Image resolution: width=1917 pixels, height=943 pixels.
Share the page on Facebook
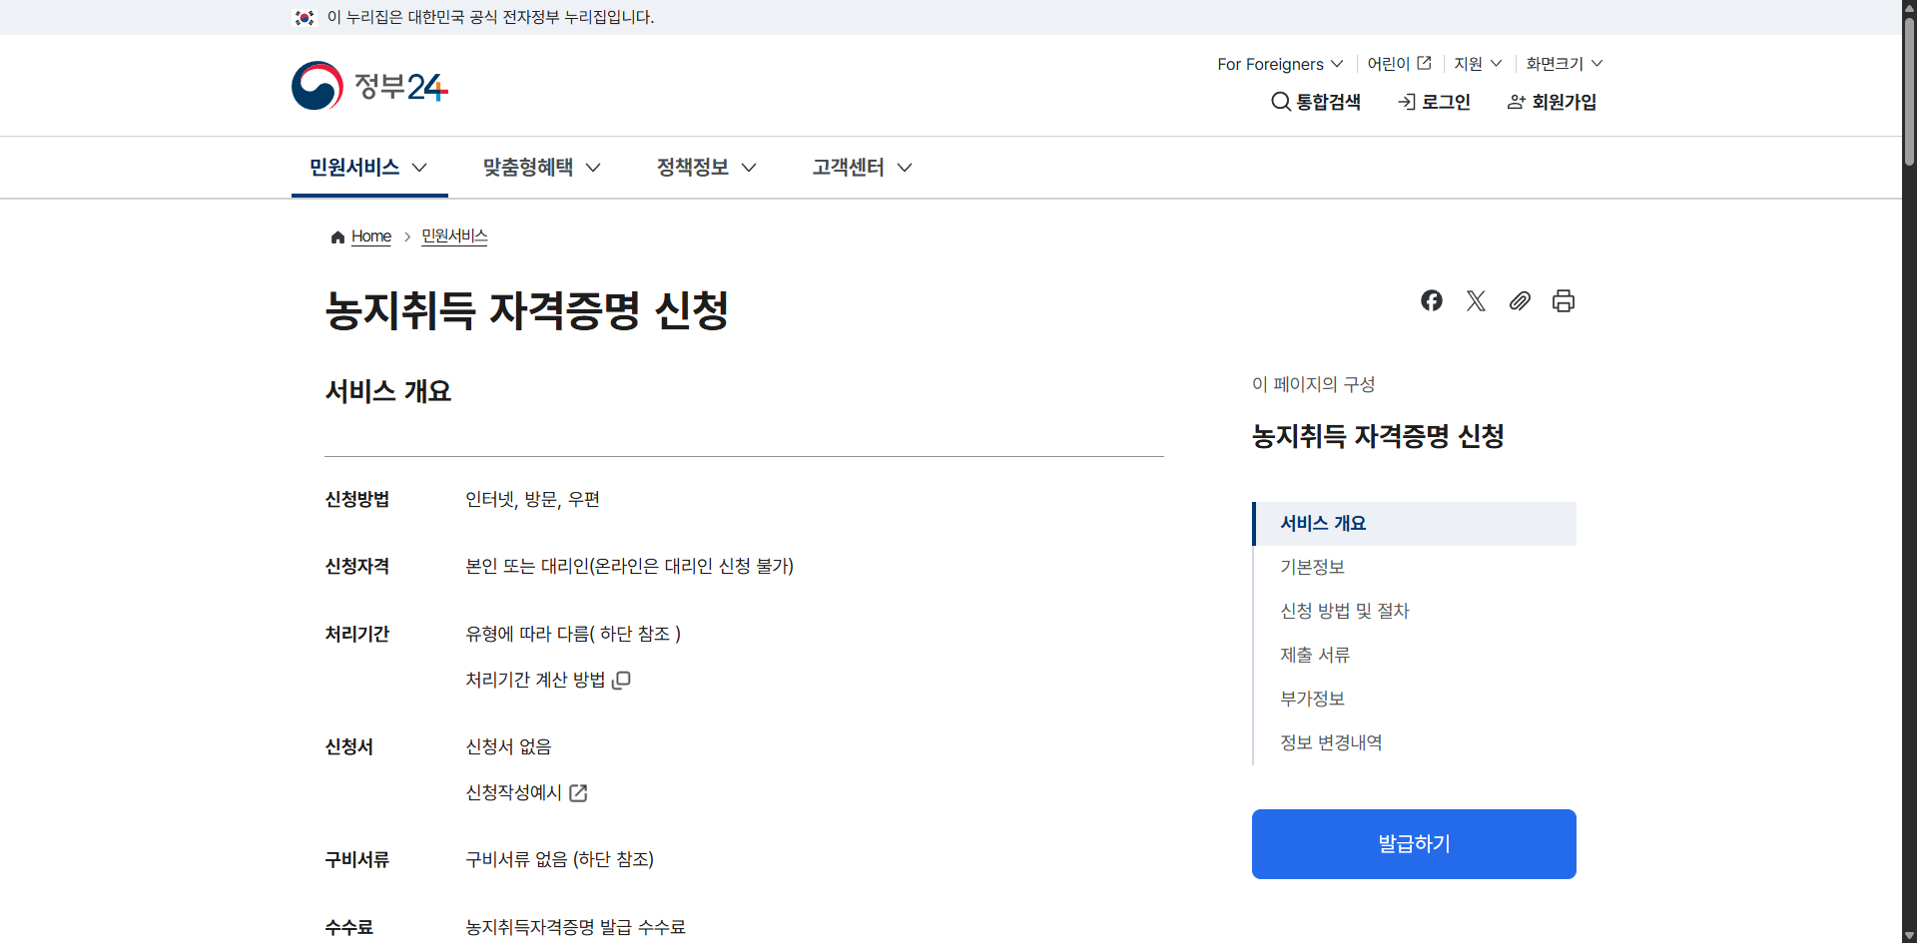point(1431,300)
